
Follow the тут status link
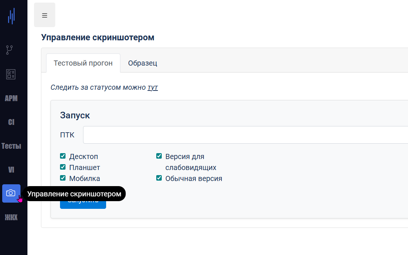pyautogui.click(x=153, y=87)
